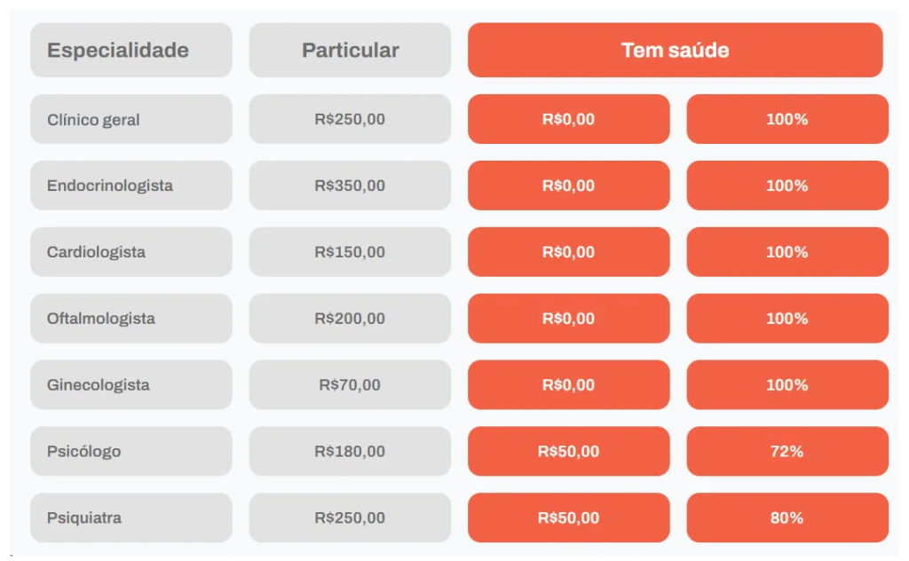Select the R$70,00 Particular price
The image size is (909, 561).
pyautogui.click(x=350, y=385)
